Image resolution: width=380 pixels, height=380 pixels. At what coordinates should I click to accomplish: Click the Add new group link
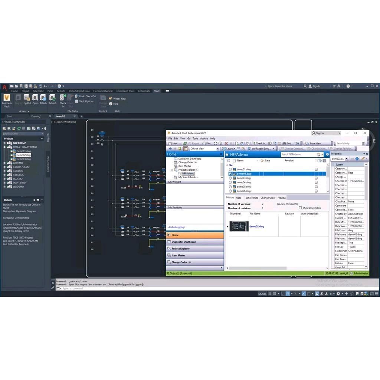tap(176, 227)
